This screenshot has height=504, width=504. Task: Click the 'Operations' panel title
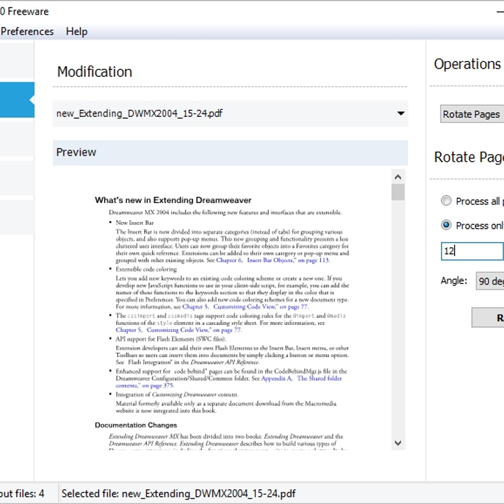coord(467,64)
